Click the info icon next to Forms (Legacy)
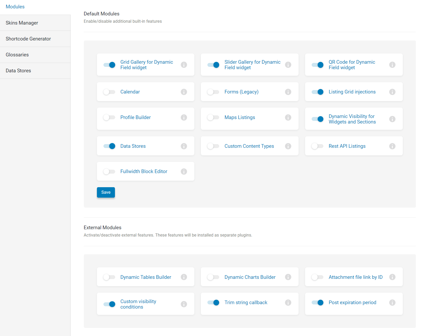The width and height of the screenshot is (425, 336). pyautogui.click(x=288, y=92)
